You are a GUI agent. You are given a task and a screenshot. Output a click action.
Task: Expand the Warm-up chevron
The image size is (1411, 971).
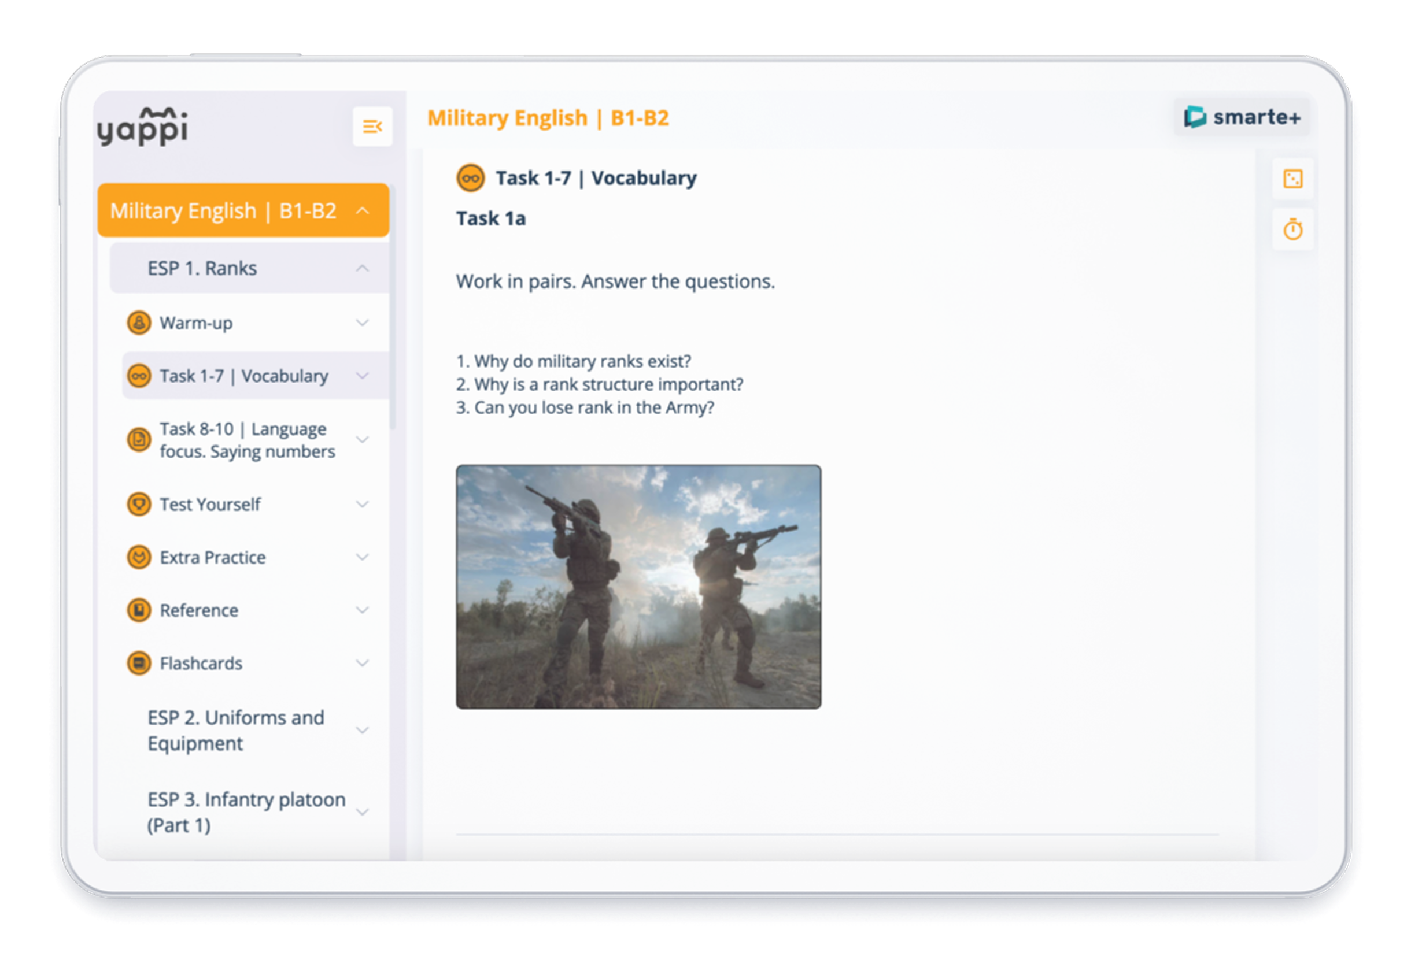click(x=362, y=323)
